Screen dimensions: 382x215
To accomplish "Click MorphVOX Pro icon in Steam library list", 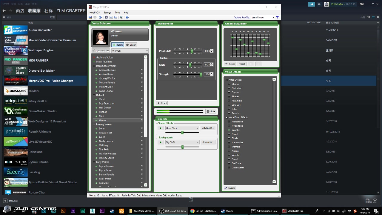I will tap(16, 81).
